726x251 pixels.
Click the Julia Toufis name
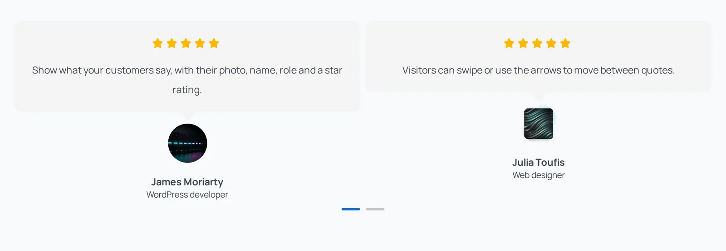point(539,163)
